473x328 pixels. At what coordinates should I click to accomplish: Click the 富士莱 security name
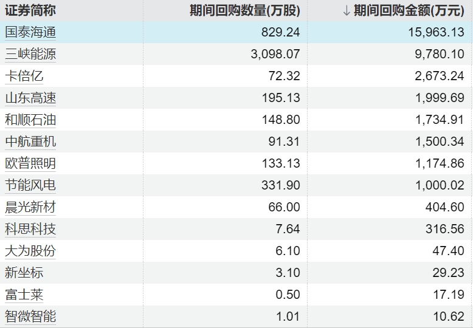coord(24,295)
